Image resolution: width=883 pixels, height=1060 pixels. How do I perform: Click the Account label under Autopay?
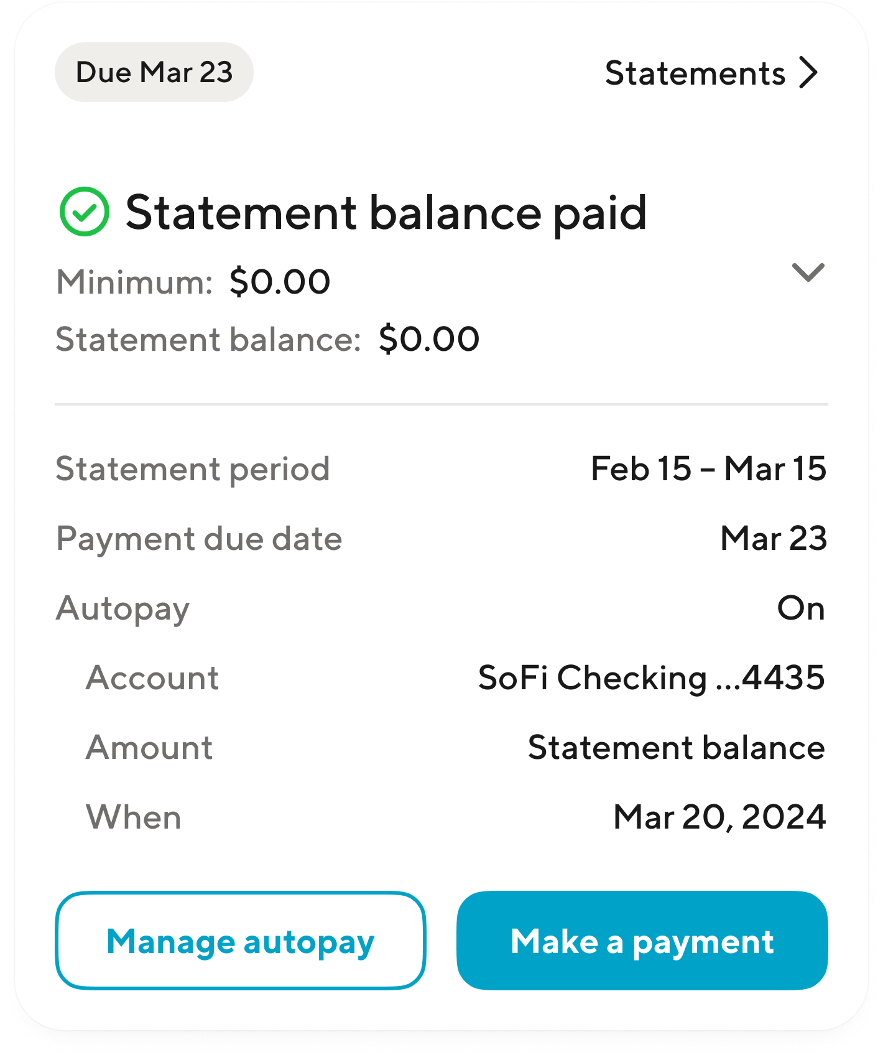click(152, 677)
